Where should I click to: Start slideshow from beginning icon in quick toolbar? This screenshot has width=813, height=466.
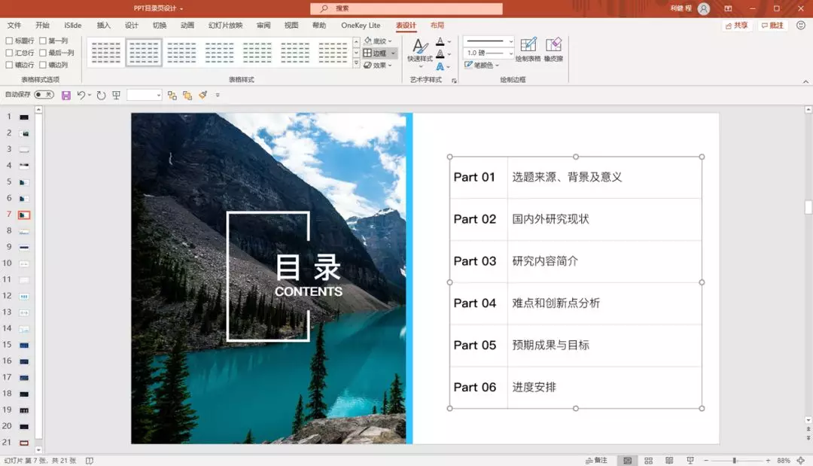click(x=116, y=96)
